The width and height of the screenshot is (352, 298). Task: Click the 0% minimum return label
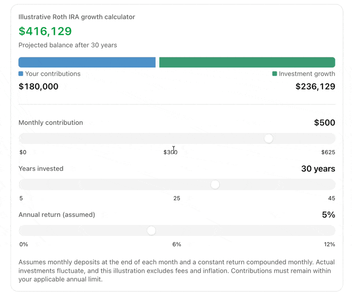tap(24, 244)
